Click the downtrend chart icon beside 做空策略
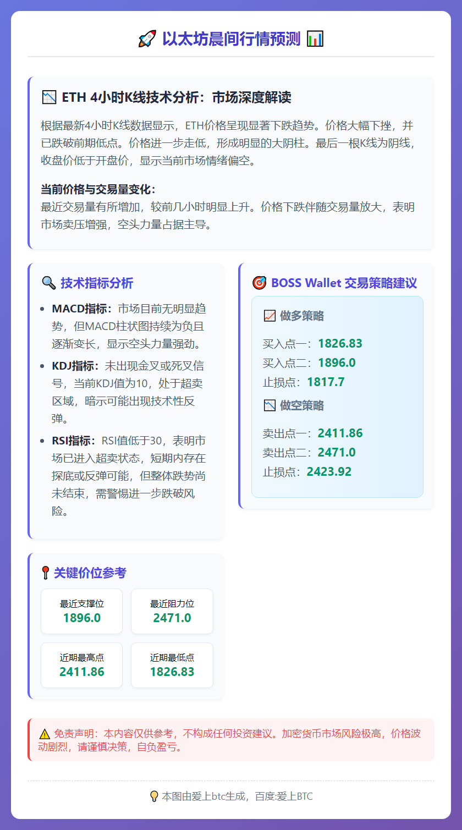The image size is (462, 830). (x=269, y=405)
